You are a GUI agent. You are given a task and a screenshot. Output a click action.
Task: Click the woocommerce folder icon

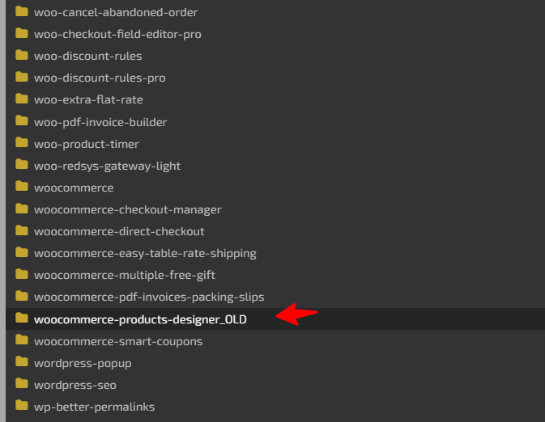(22, 187)
